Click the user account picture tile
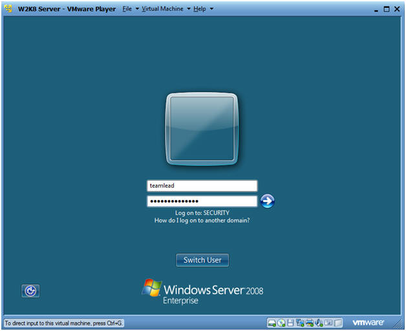This screenshot has height=331, width=406. [x=202, y=129]
